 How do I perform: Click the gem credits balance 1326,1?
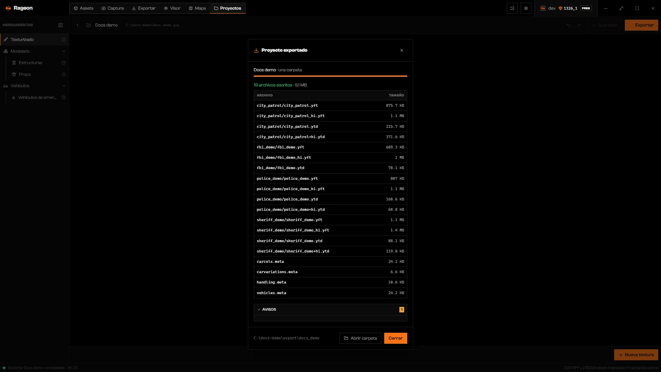[568, 8]
